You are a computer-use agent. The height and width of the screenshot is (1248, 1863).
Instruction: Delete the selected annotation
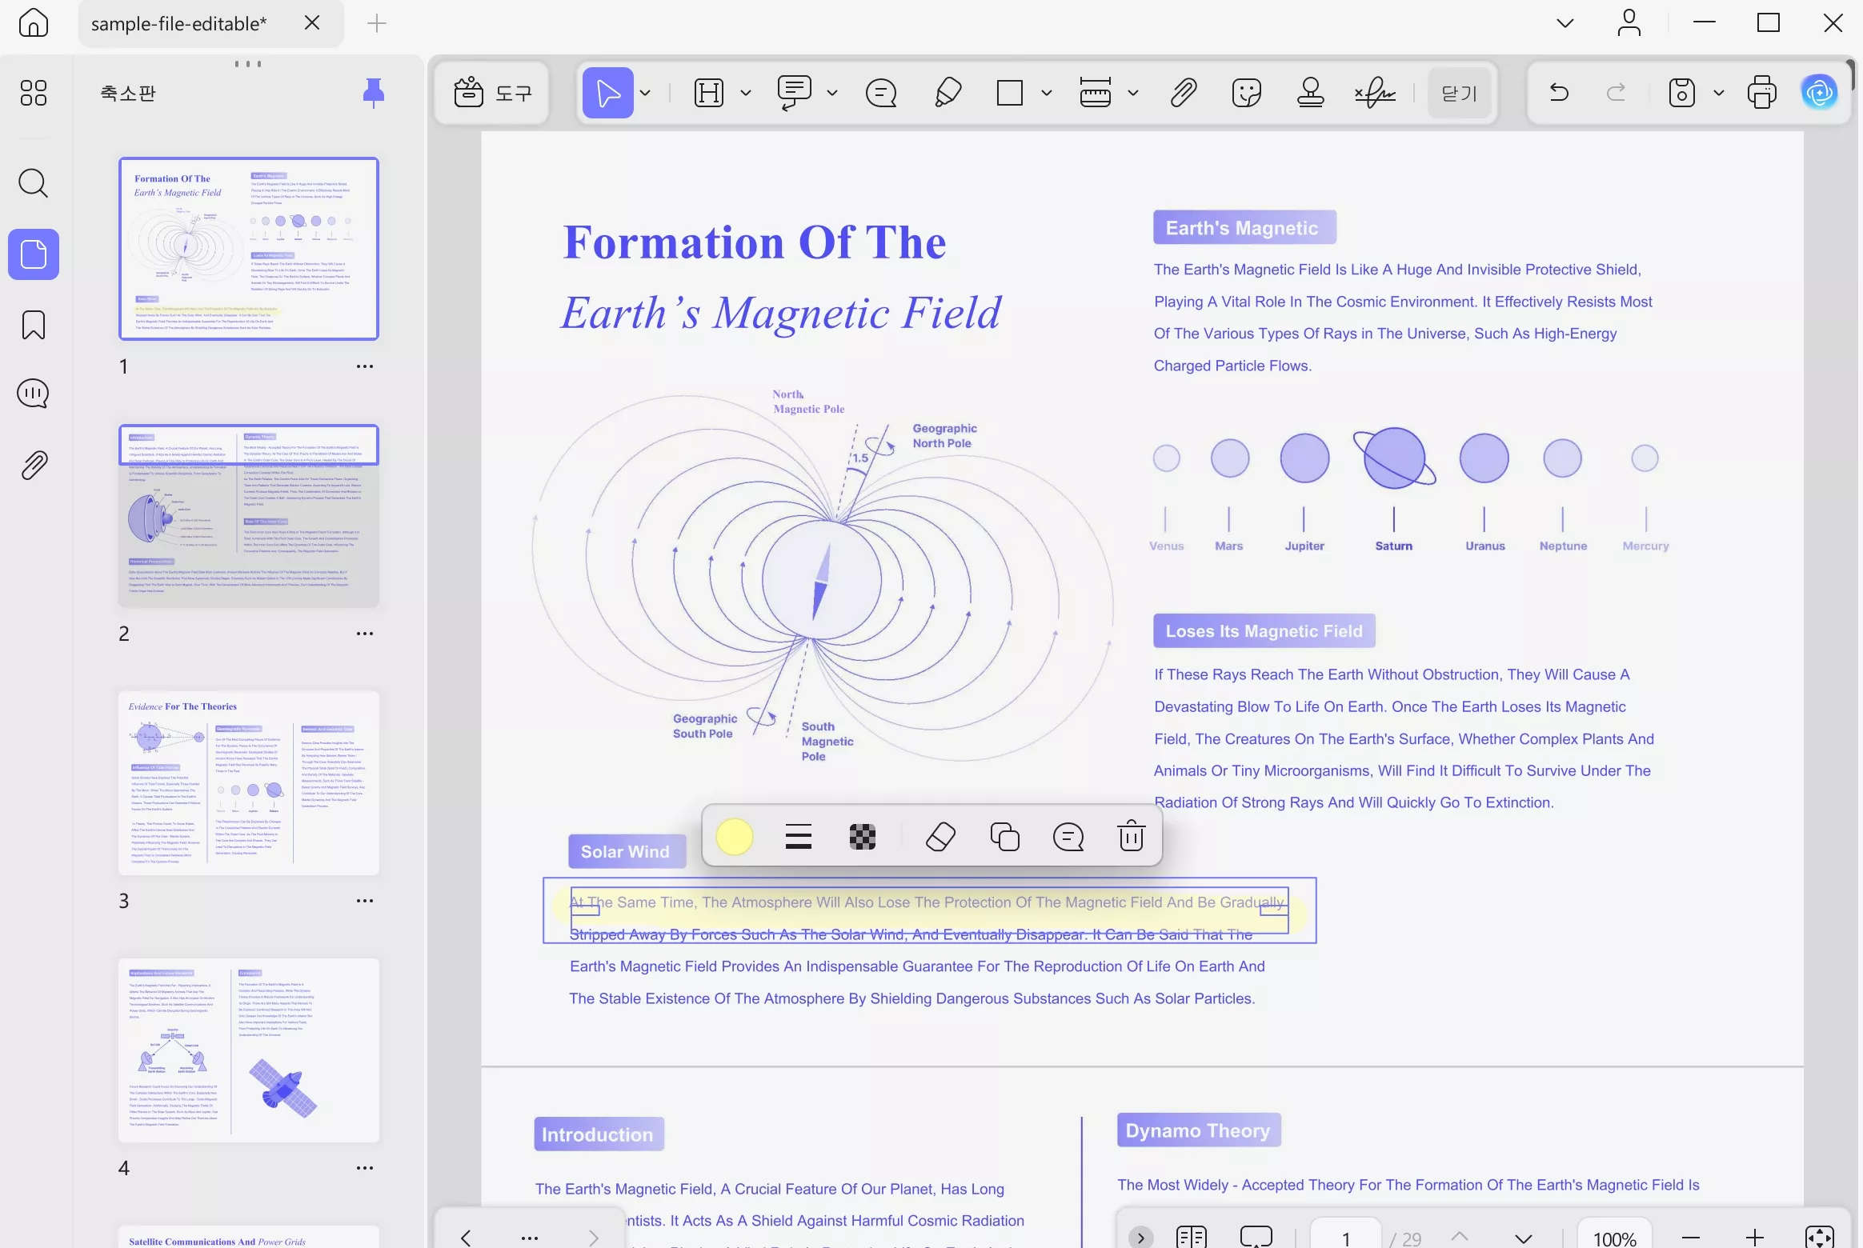(x=1131, y=837)
